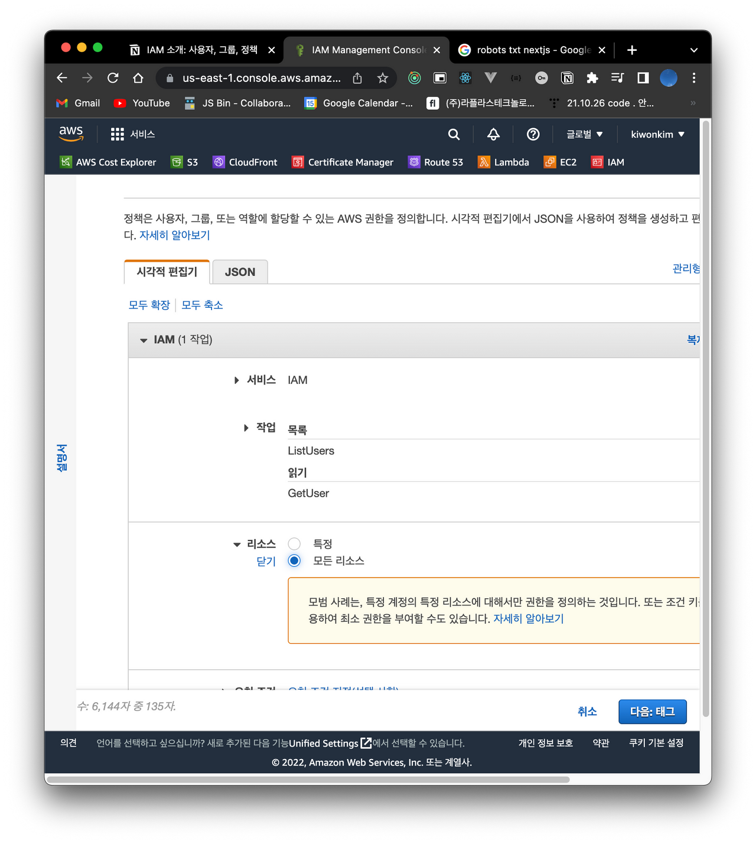Open the Chrome side panel icon
Viewport: 756px width, 844px height.
[x=643, y=77]
